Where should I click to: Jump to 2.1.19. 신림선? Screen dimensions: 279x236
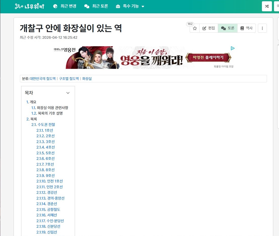pyautogui.click(x=47, y=232)
